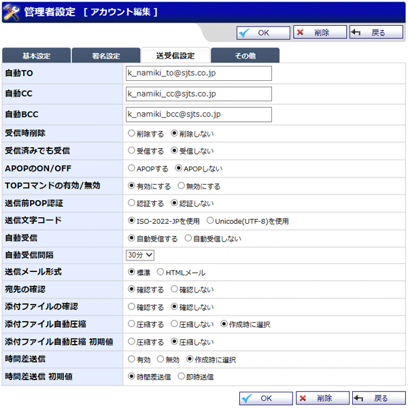Select 圧縮しない for 添付ファイル自動圧縮
The image size is (408, 408).
174,324
